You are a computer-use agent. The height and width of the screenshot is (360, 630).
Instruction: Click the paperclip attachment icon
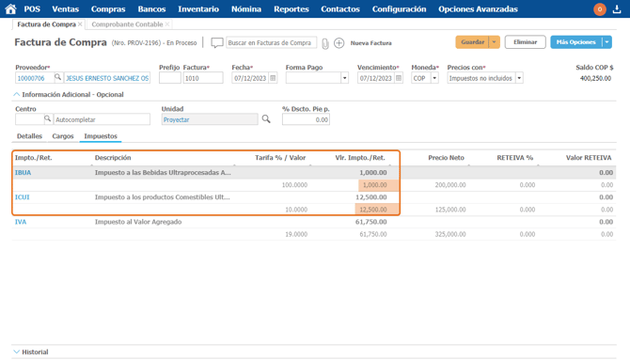tap(325, 43)
